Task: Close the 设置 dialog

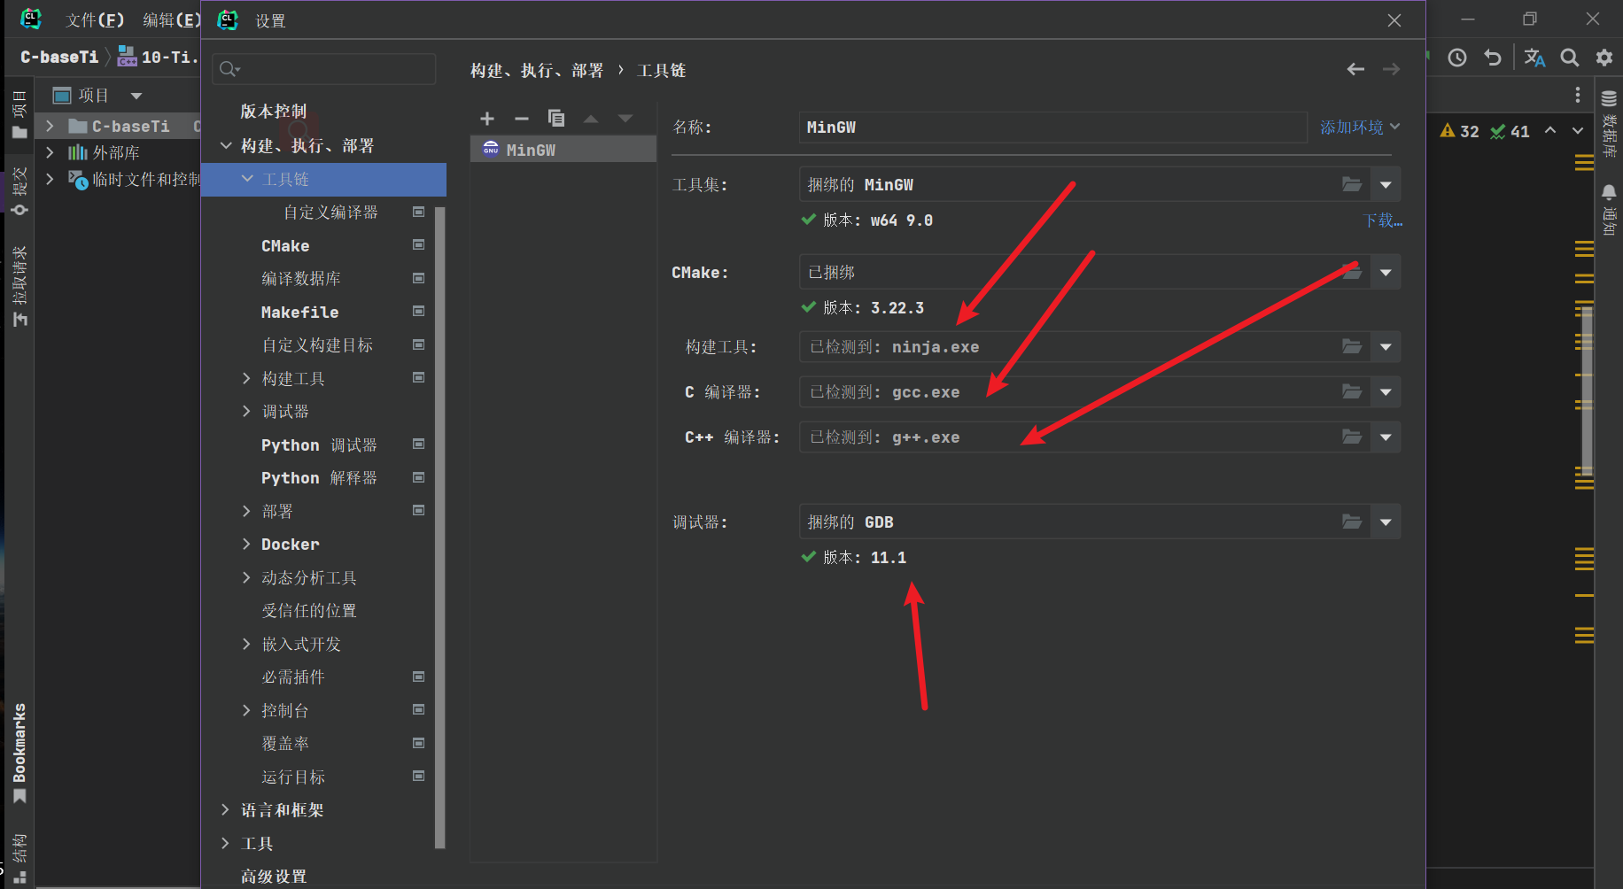Action: coord(1394,20)
